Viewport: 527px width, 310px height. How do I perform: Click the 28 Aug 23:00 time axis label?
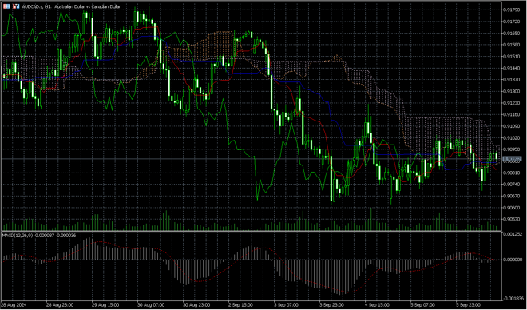pos(60,305)
